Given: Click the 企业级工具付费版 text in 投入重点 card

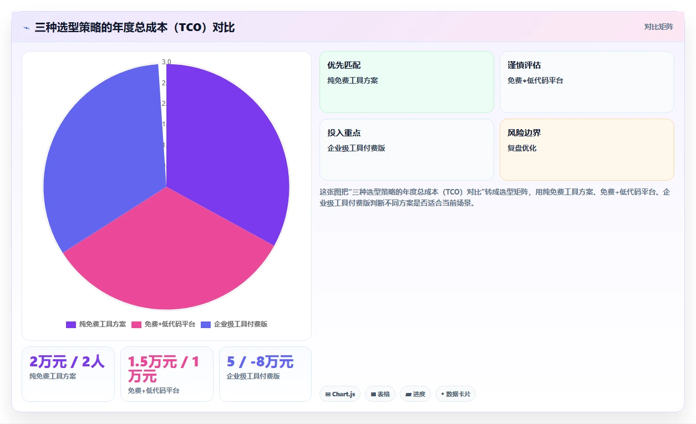Looking at the screenshot, I should [356, 148].
